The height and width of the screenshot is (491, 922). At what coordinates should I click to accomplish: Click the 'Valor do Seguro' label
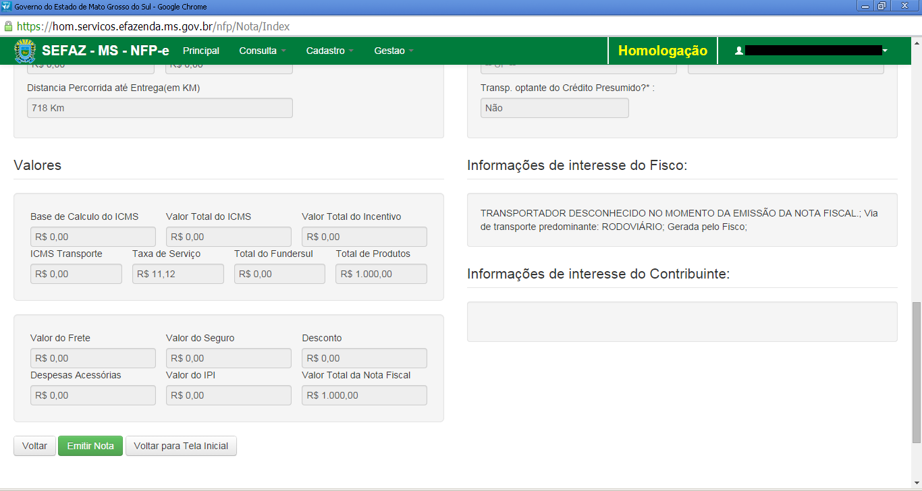(x=200, y=338)
